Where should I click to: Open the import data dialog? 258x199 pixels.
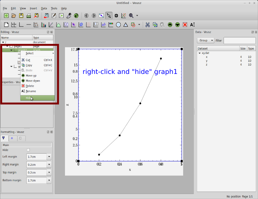46,16
